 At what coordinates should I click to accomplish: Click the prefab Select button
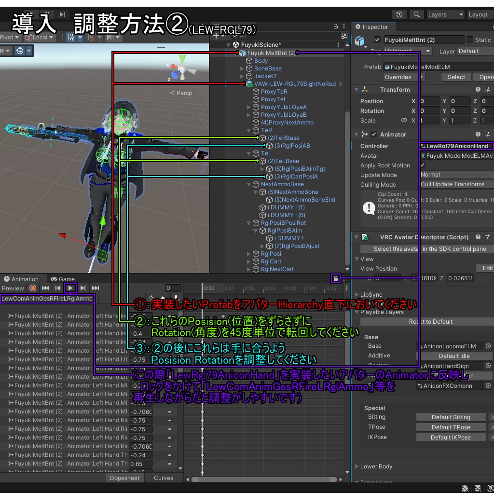[x=456, y=77]
